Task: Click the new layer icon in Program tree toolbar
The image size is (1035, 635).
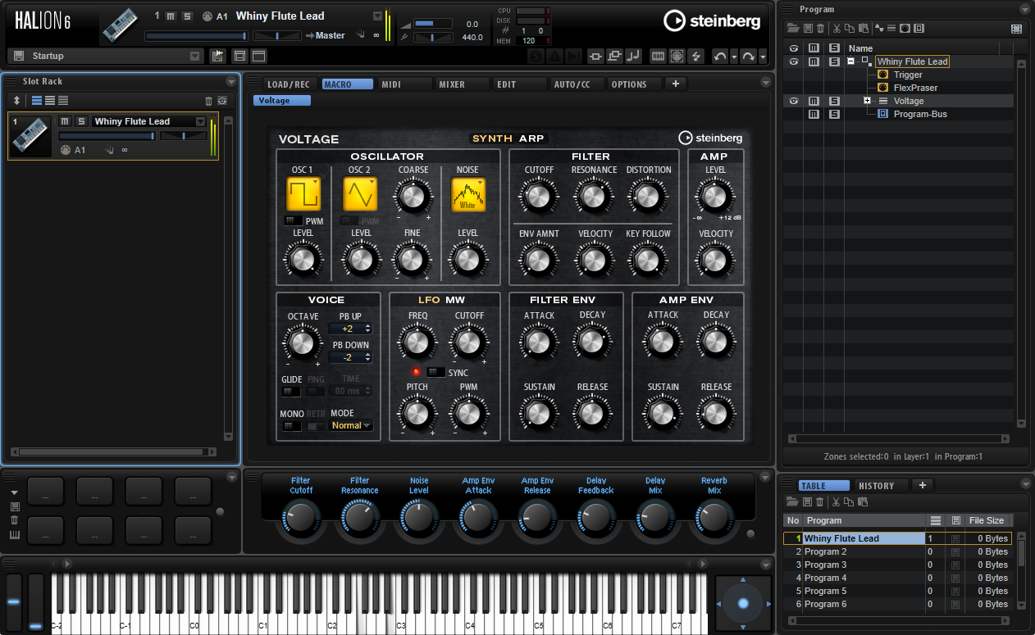Action: (x=892, y=28)
